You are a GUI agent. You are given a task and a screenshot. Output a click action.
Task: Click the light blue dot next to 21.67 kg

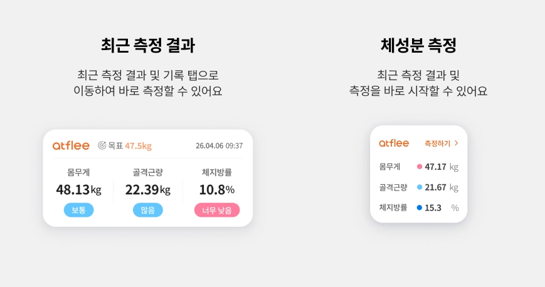tap(420, 187)
